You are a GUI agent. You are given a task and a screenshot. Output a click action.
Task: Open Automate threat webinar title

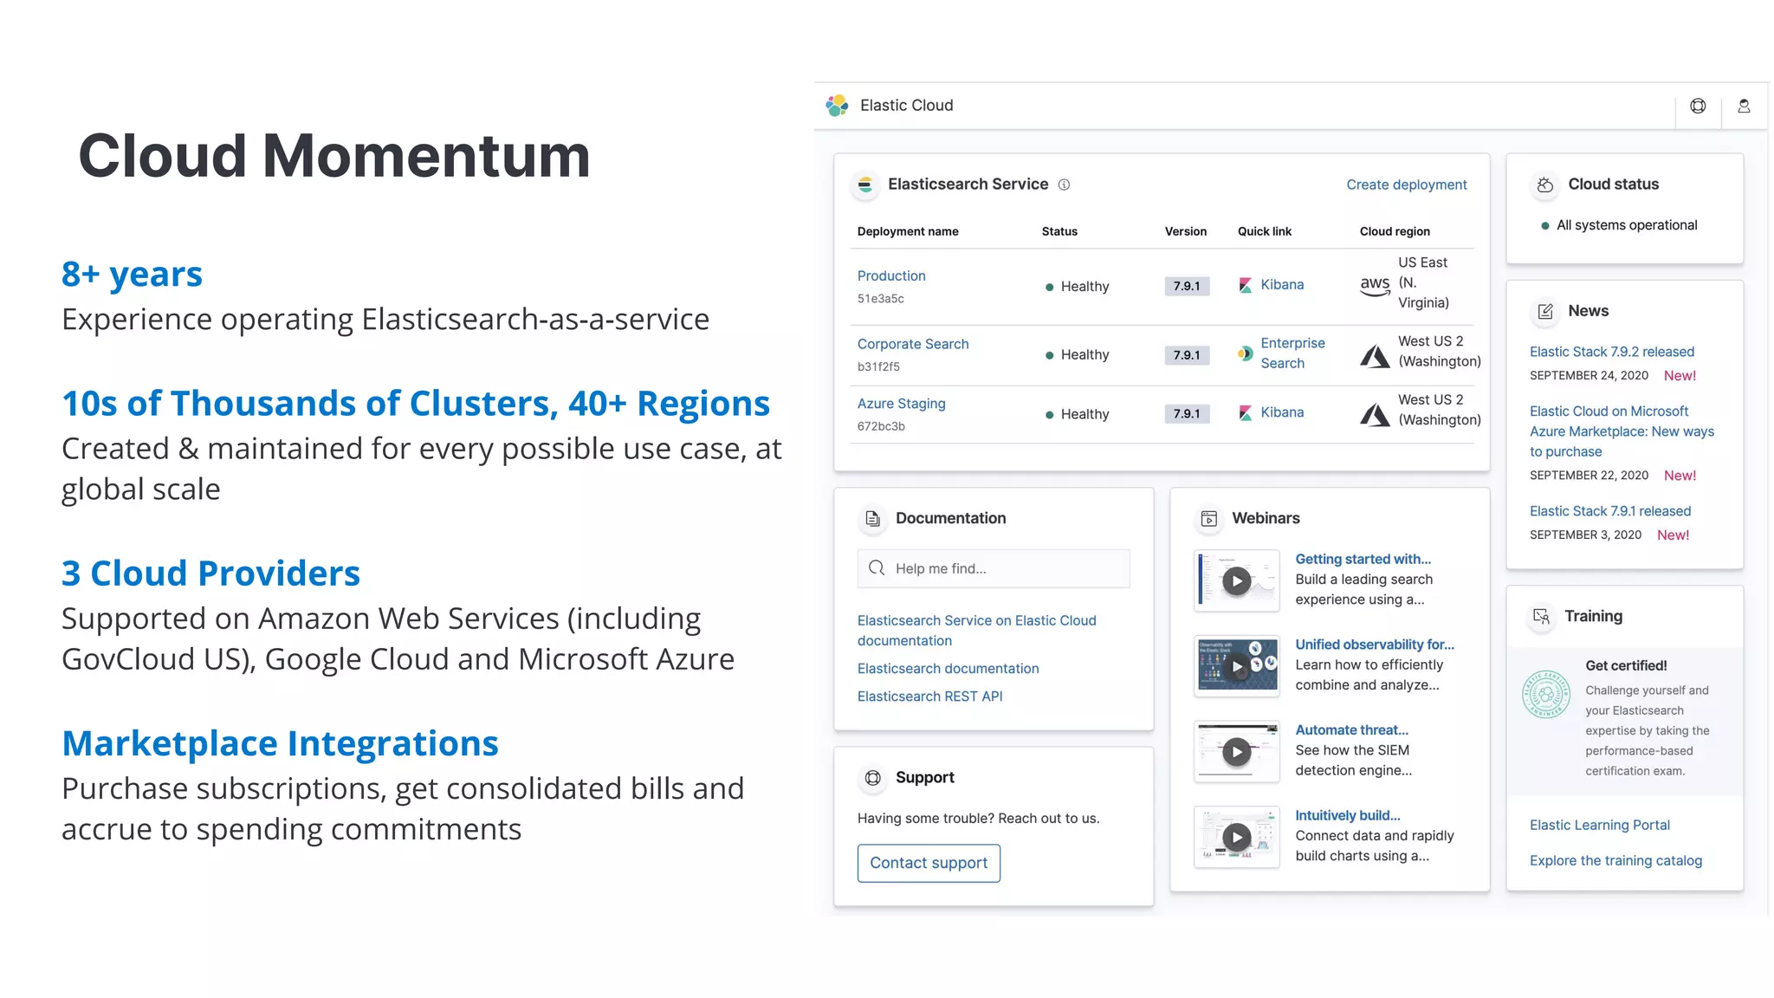(1351, 730)
